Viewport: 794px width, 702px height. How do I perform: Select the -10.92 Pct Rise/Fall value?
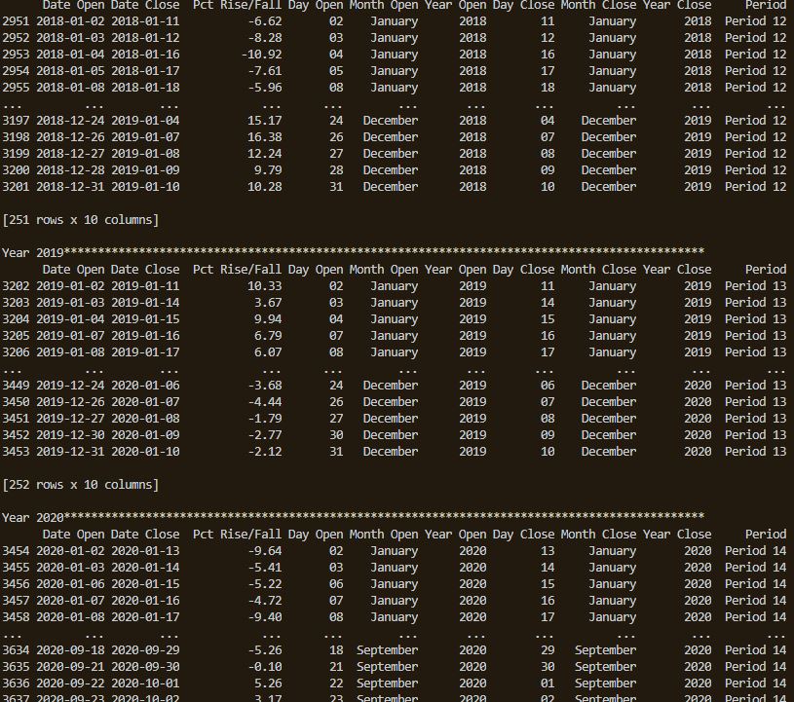261,55
